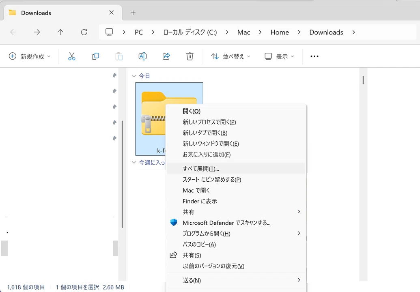Click the Share icon in toolbar
Image resolution: width=420 pixels, height=292 pixels.
coord(166,56)
